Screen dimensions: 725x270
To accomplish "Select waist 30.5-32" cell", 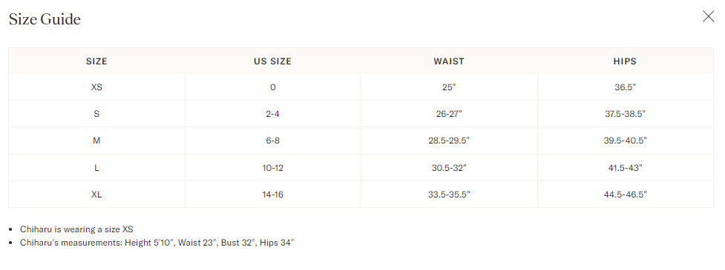I will [x=449, y=168].
